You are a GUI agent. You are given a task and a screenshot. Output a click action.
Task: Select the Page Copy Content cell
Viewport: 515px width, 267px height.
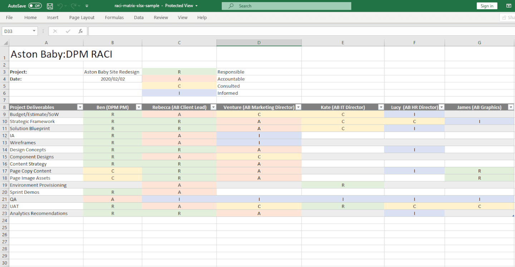coord(46,171)
